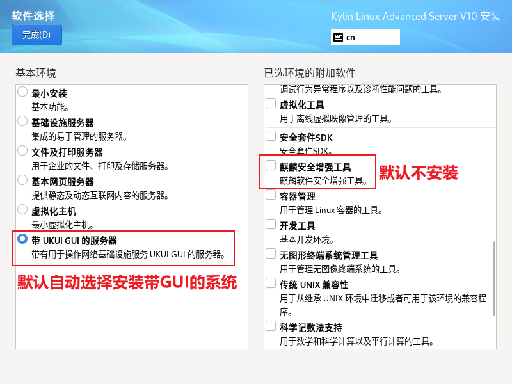Select the 虚拟化主机 radio button
The image size is (512, 384).
click(x=22, y=210)
